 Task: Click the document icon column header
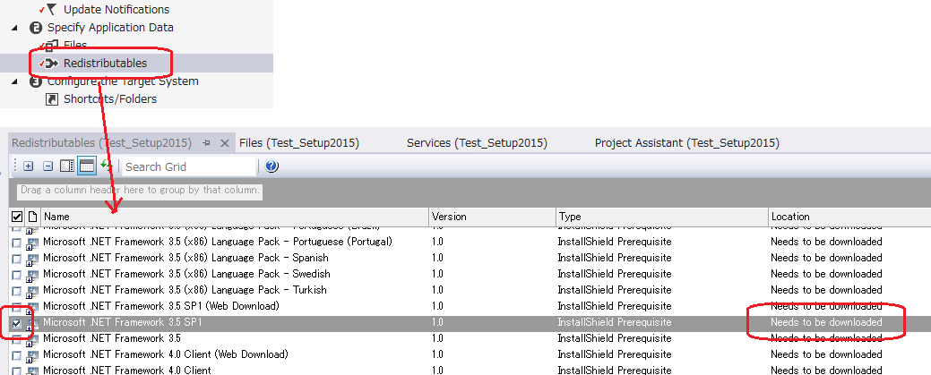click(x=32, y=217)
